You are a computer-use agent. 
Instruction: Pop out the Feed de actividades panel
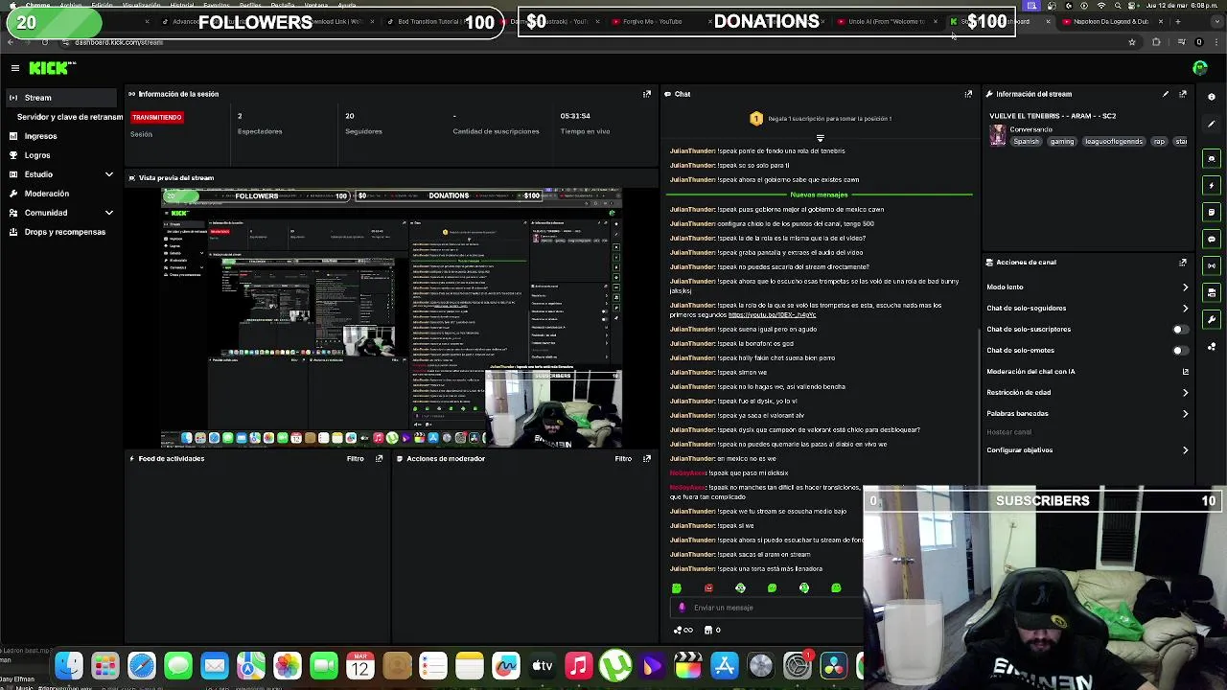(379, 458)
